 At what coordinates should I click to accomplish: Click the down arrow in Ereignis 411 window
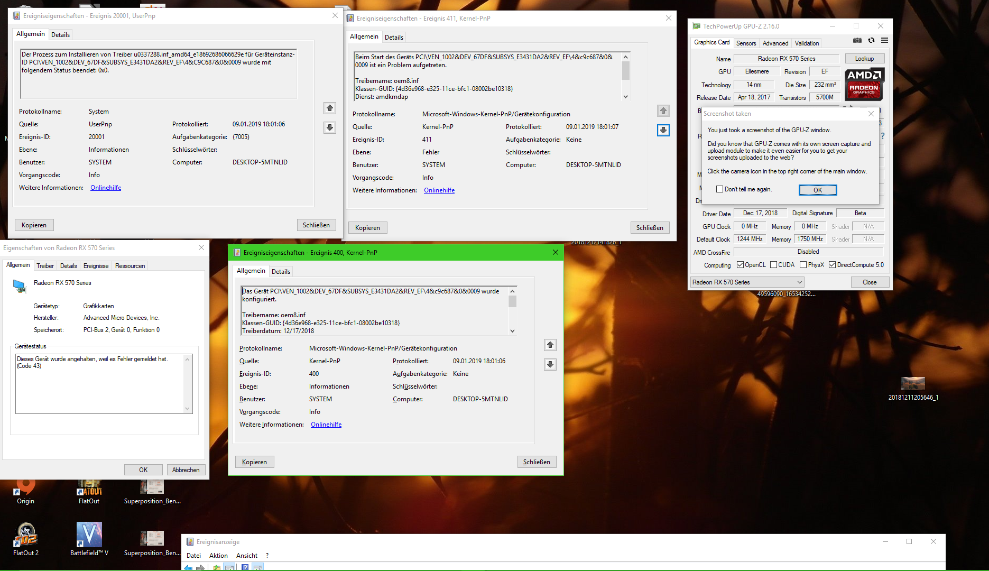click(663, 130)
